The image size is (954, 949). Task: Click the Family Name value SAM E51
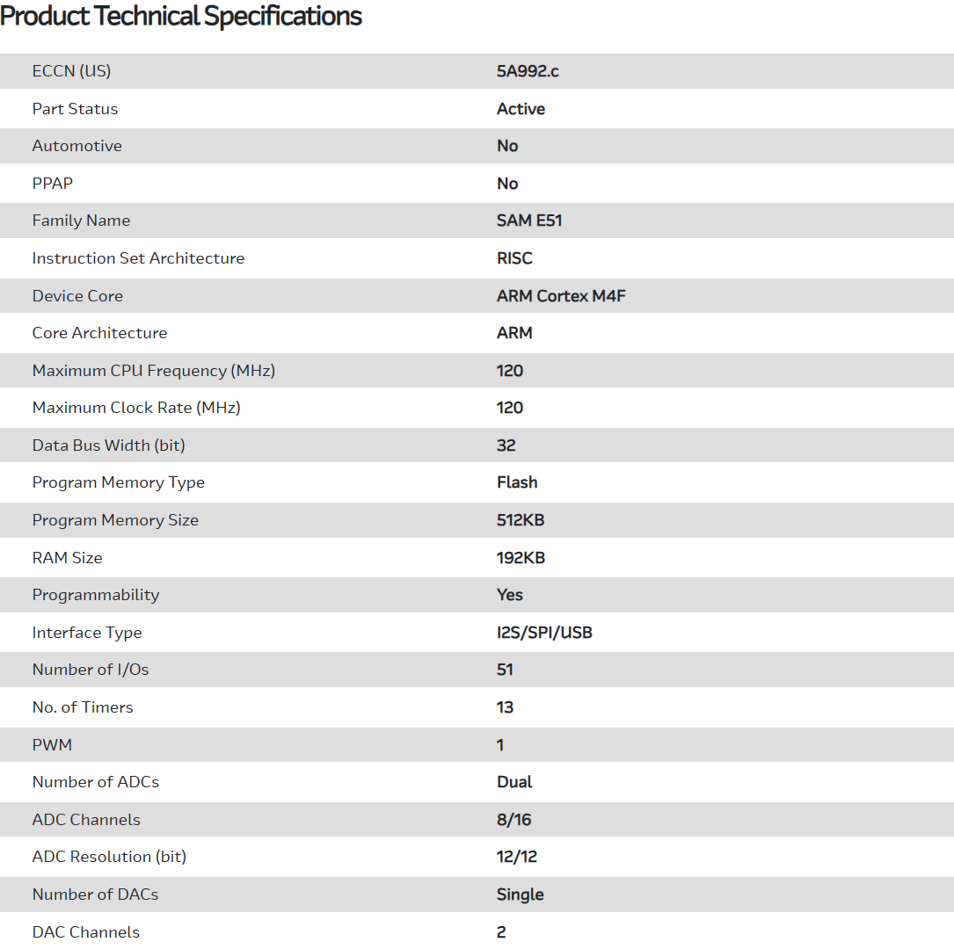[528, 221]
